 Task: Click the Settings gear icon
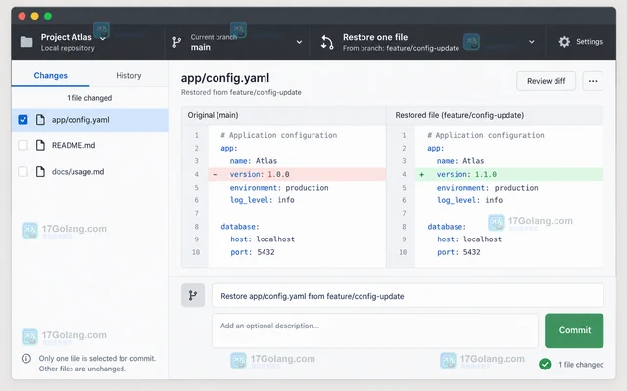(x=564, y=42)
